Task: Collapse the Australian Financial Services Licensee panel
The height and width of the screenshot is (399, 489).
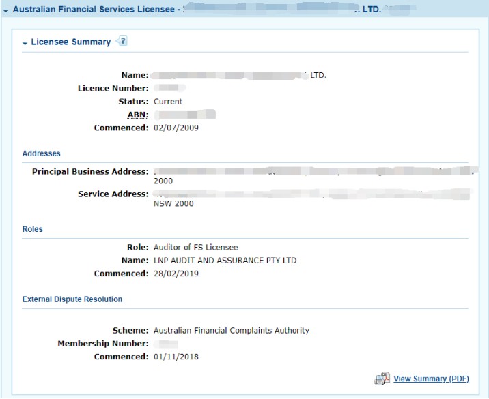Action: pyautogui.click(x=6, y=11)
